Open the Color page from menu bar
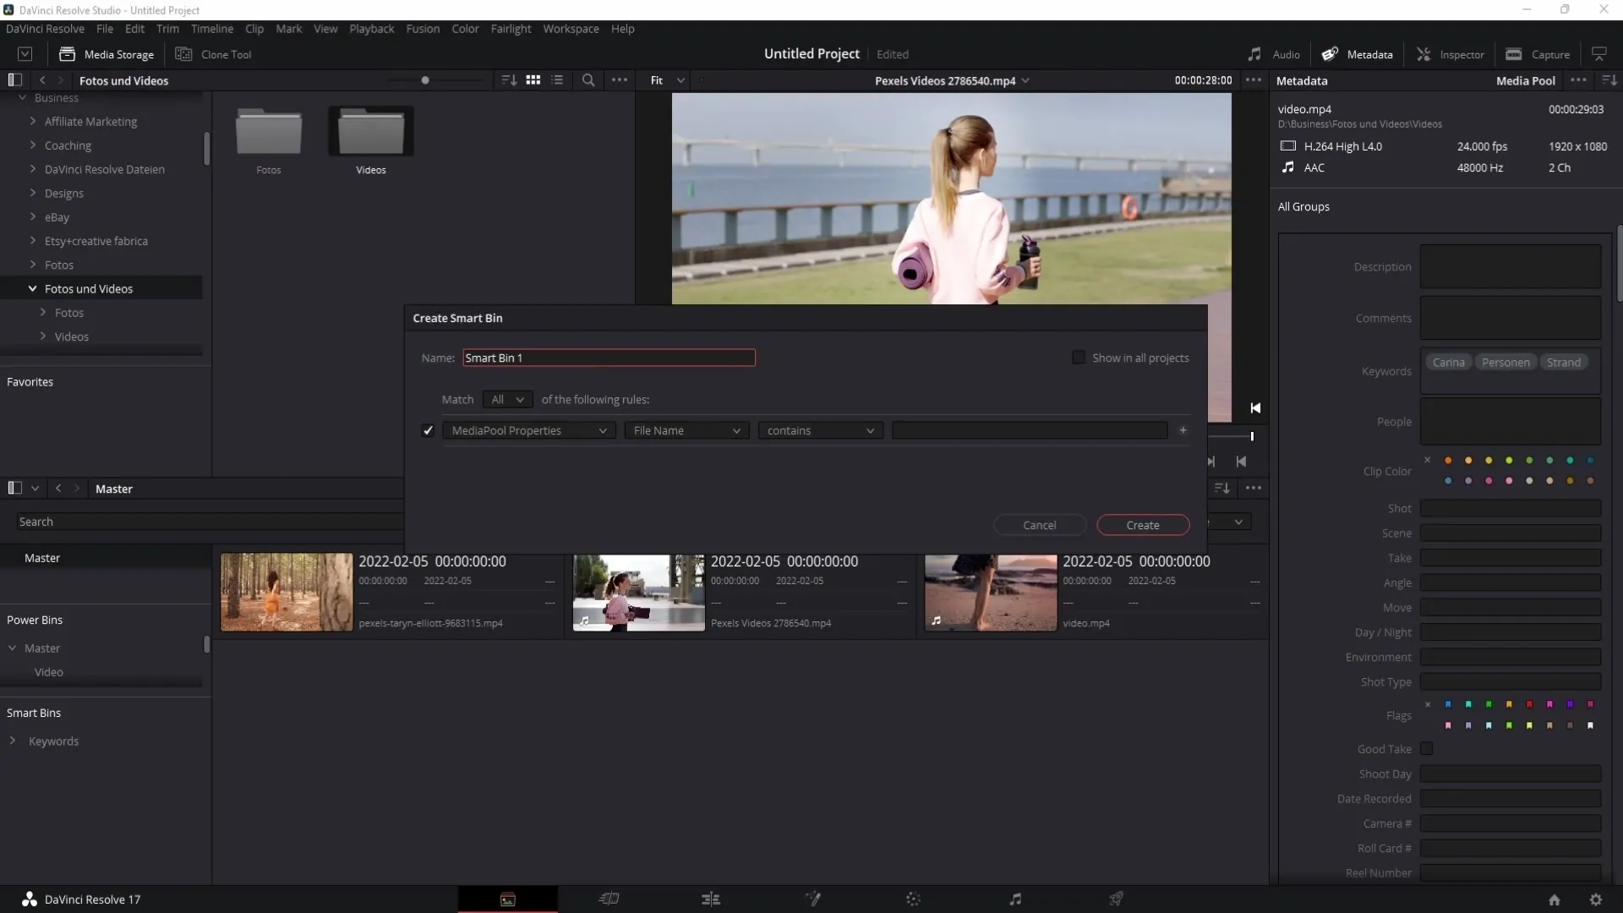This screenshot has width=1623, height=913. pyautogui.click(x=466, y=28)
